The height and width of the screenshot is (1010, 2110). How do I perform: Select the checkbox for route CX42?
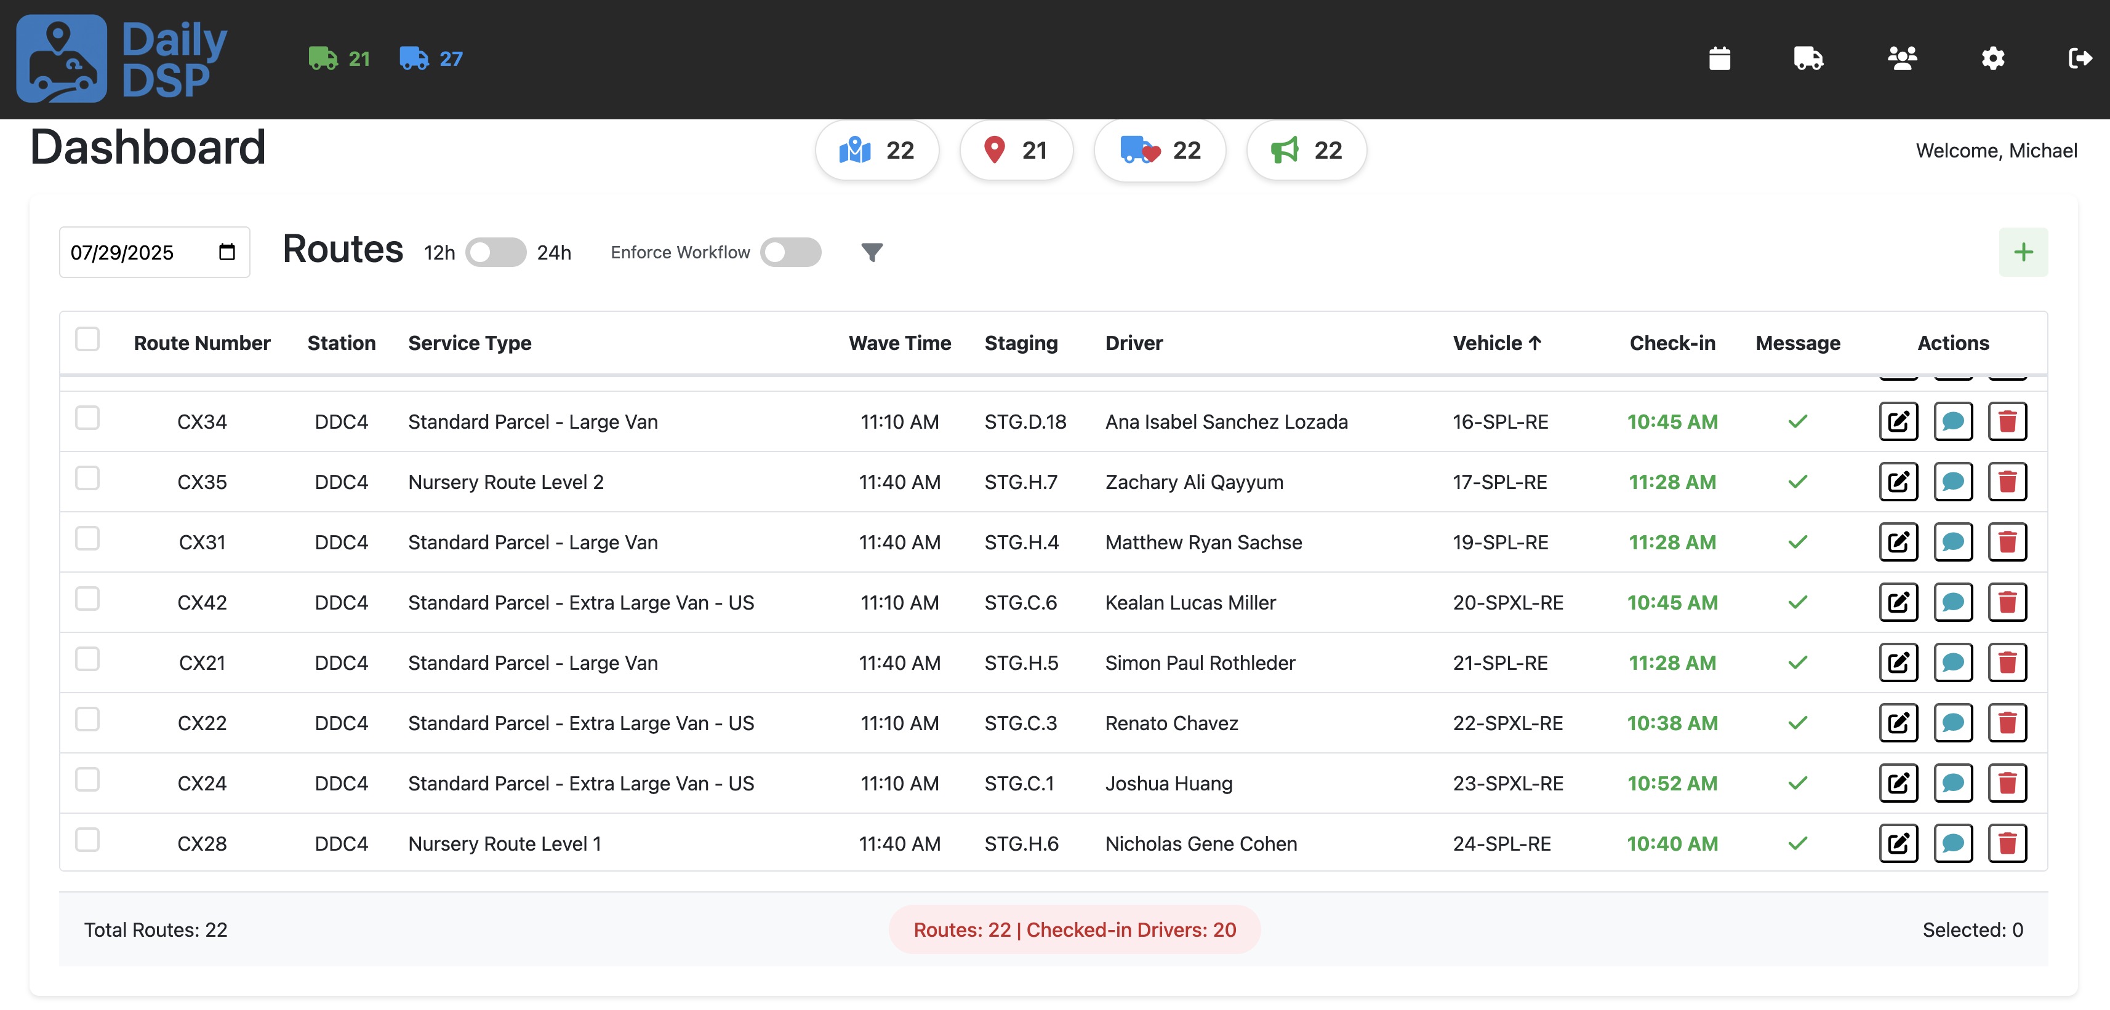(x=87, y=598)
